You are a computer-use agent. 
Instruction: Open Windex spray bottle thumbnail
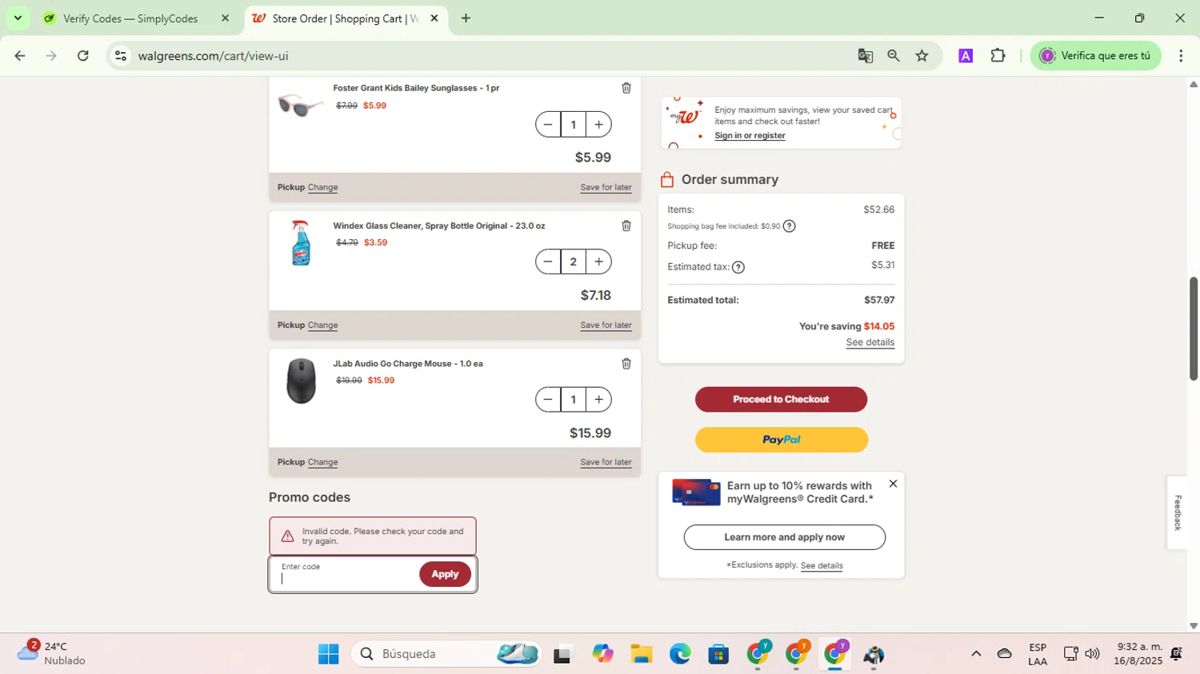tap(301, 243)
